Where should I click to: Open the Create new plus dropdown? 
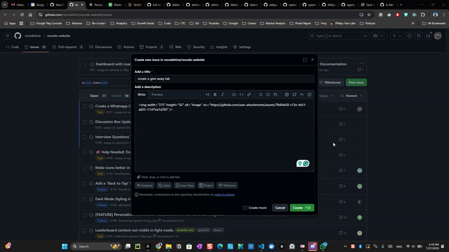(x=397, y=36)
